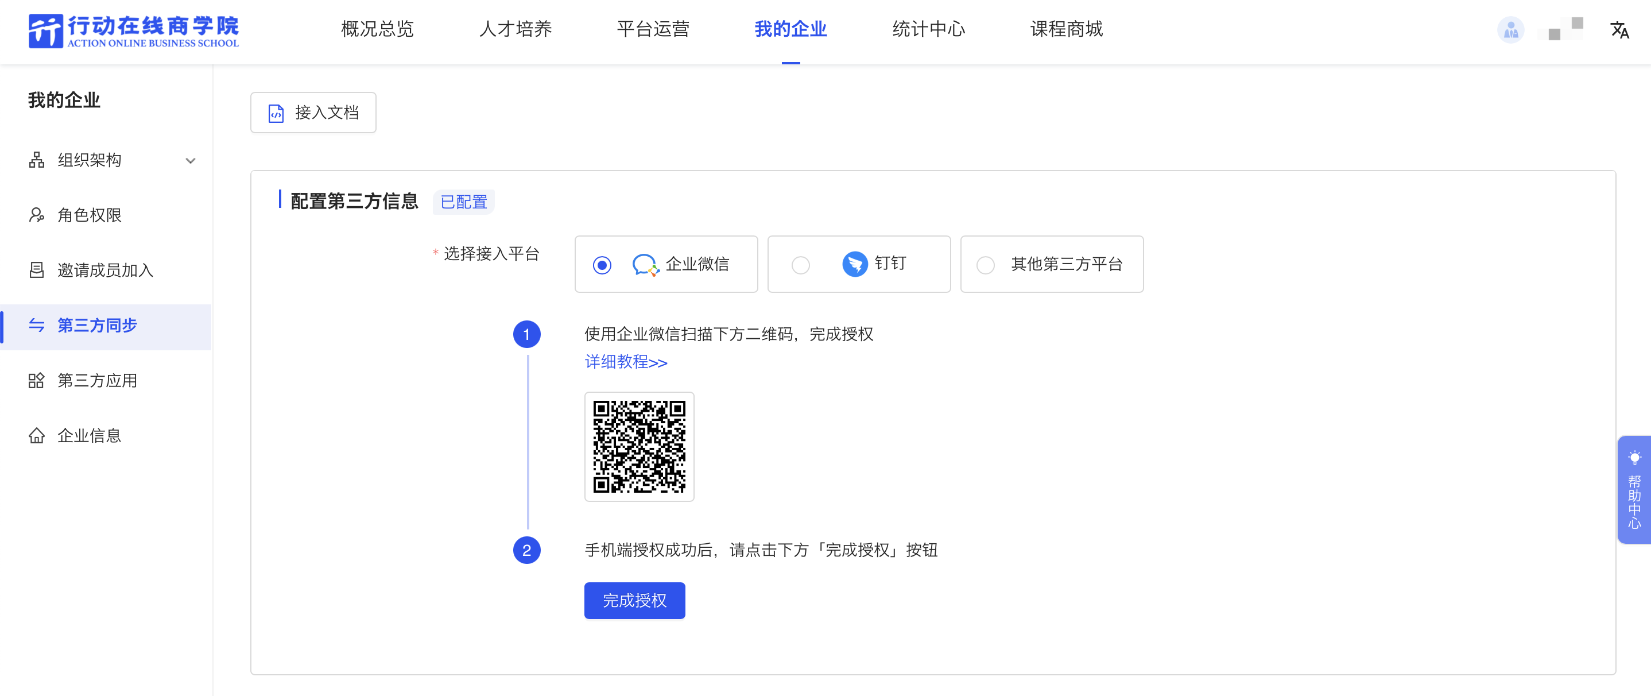Click the 企业信息 house icon
The image size is (1651, 696).
coord(37,435)
